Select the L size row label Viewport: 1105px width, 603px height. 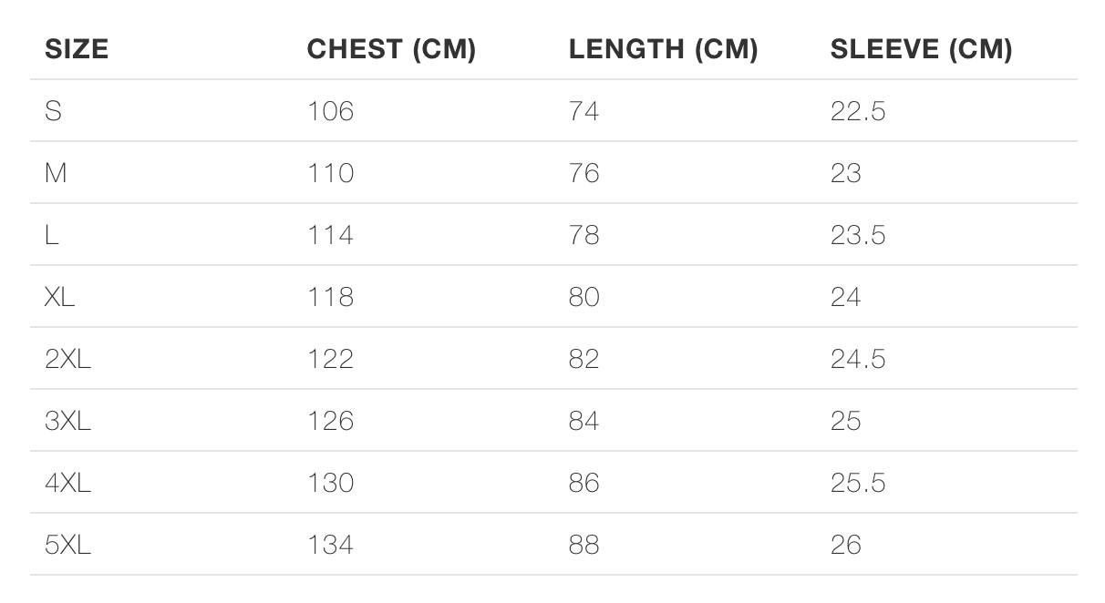52,235
